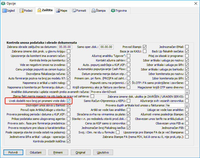Screen dimensions: 200x158
Task: Open the 'Provera identičnosti' dropdown
Action: pos(187,92)
